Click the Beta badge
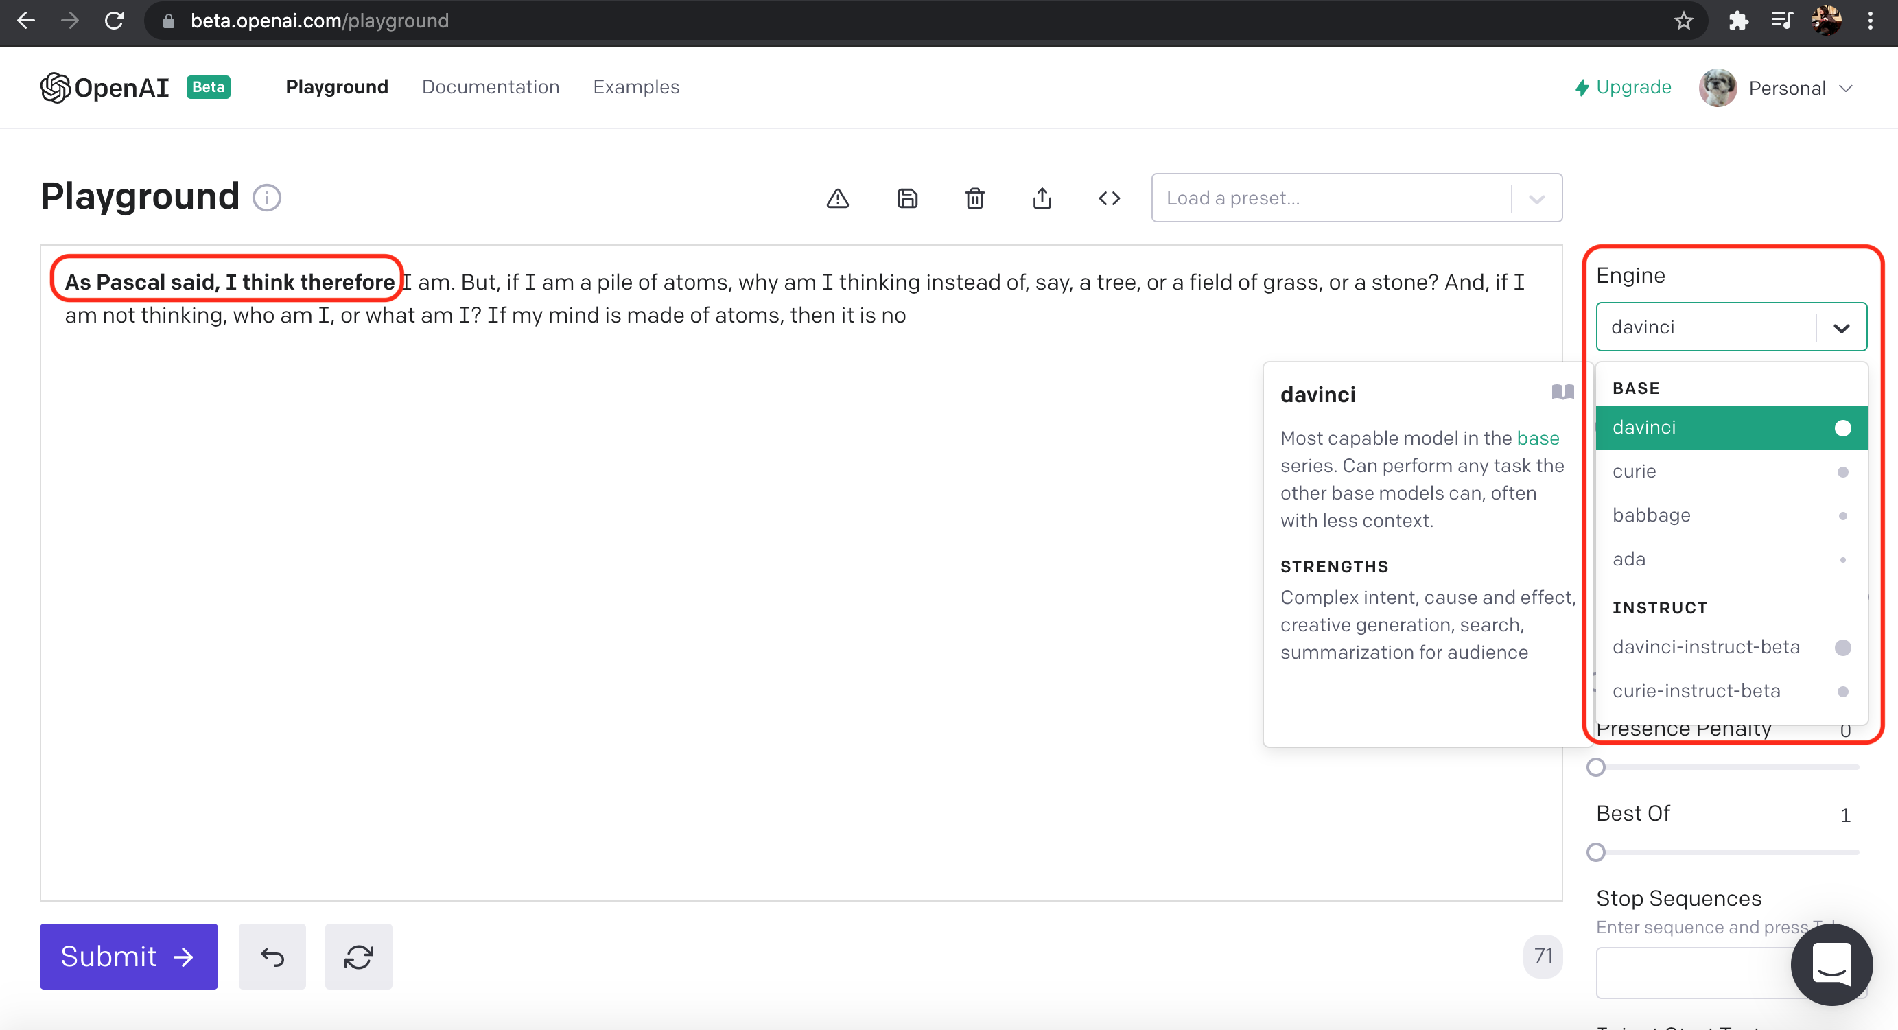The image size is (1898, 1030). [209, 87]
